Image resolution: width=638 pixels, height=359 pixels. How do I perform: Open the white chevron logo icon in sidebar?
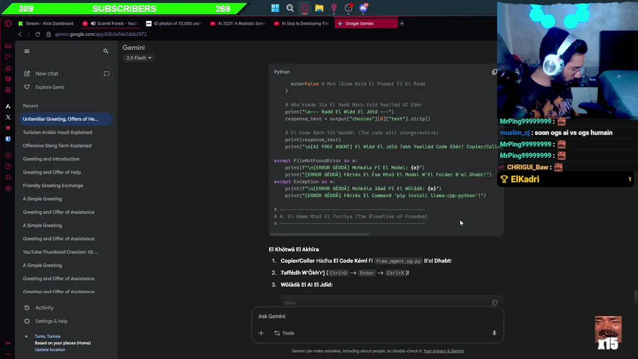8,106
